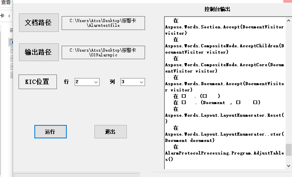Exit the program via 退出 button
This screenshot has width=292, height=177.
(x=110, y=132)
